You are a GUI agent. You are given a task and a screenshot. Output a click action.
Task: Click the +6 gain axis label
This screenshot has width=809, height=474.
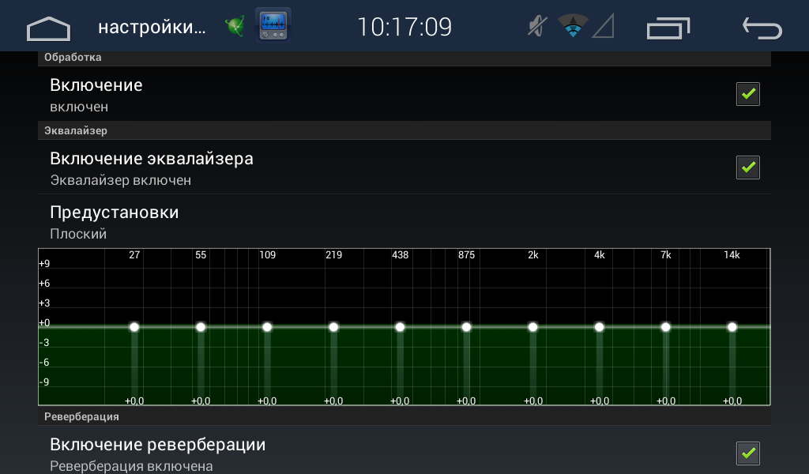[x=44, y=283]
